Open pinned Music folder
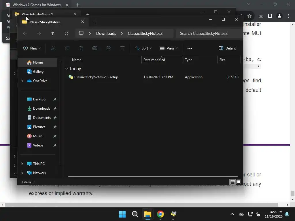295x221 pixels. pos(38,136)
